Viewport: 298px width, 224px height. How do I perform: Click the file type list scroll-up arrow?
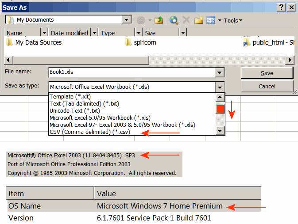click(220, 97)
